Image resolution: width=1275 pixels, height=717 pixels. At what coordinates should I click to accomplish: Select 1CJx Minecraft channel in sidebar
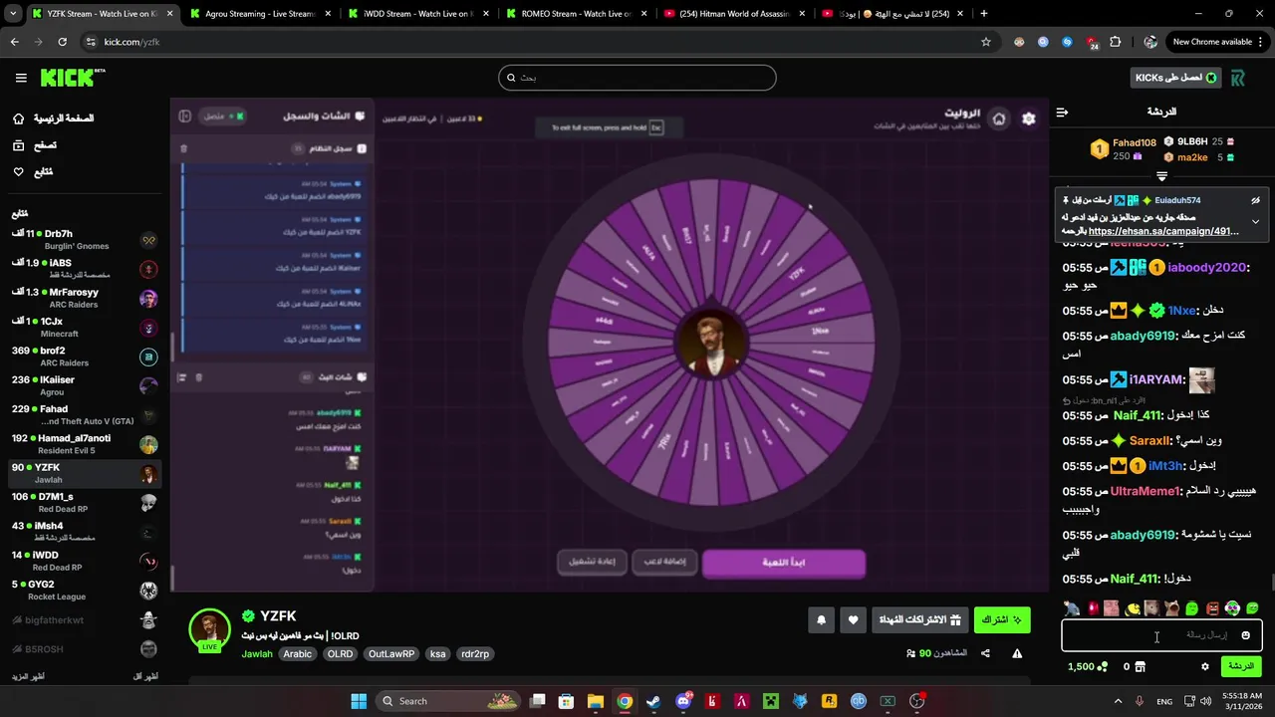85,327
